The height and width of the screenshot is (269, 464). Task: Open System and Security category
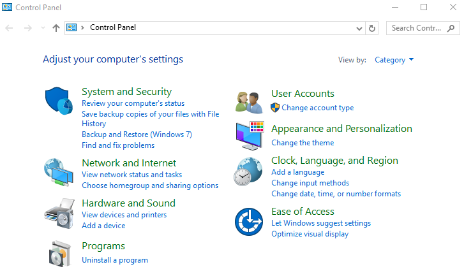click(x=126, y=92)
